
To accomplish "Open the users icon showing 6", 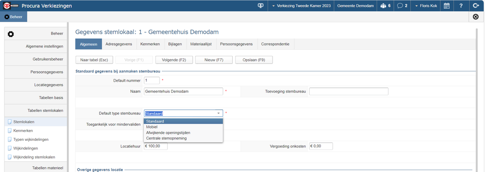I will (x=385, y=6).
